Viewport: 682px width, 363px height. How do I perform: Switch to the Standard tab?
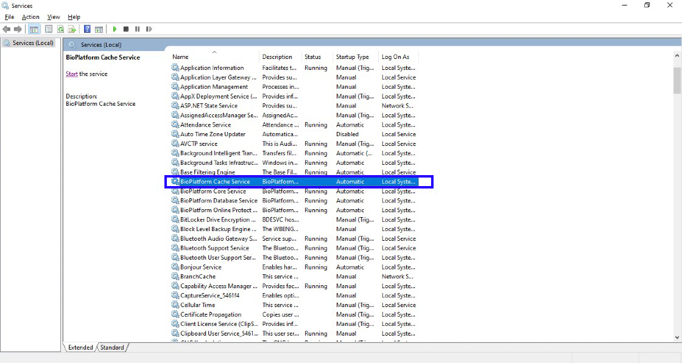112,347
